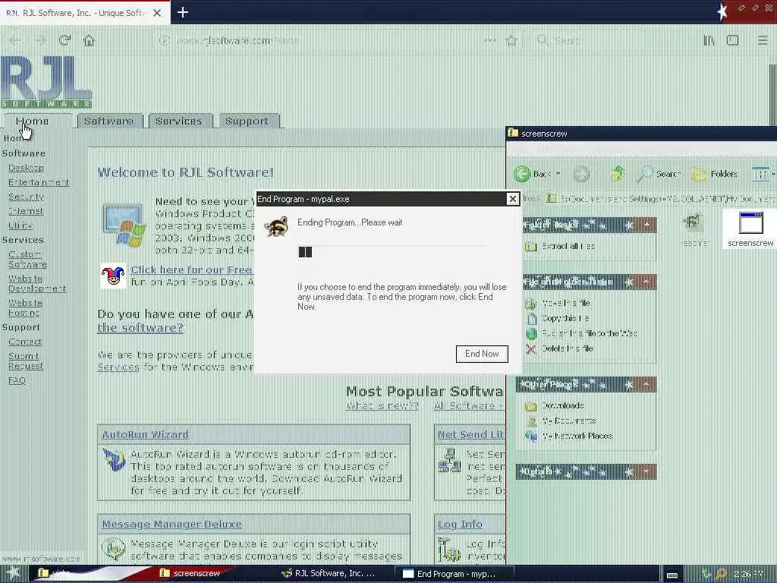The width and height of the screenshot is (777, 583).
Task: Click the Ending Program progress bar
Action: click(392, 252)
